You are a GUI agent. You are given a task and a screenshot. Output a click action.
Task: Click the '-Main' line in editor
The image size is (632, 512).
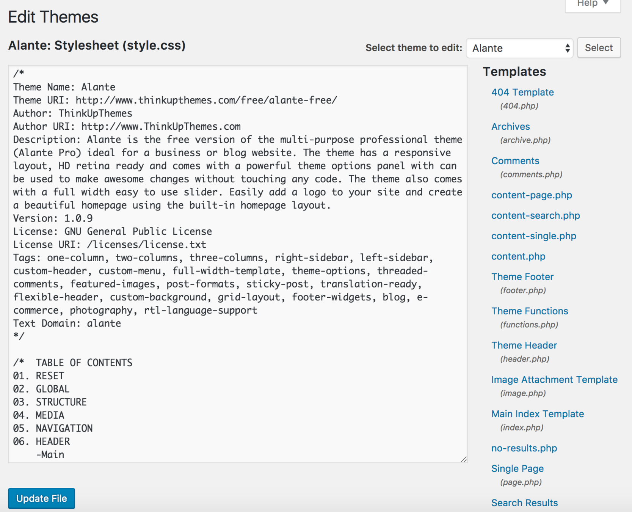50,455
